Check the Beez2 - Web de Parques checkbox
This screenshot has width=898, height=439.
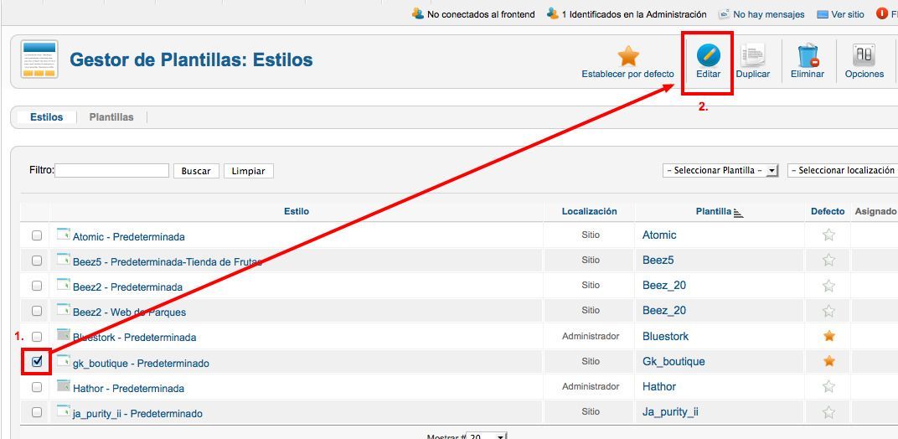(37, 311)
